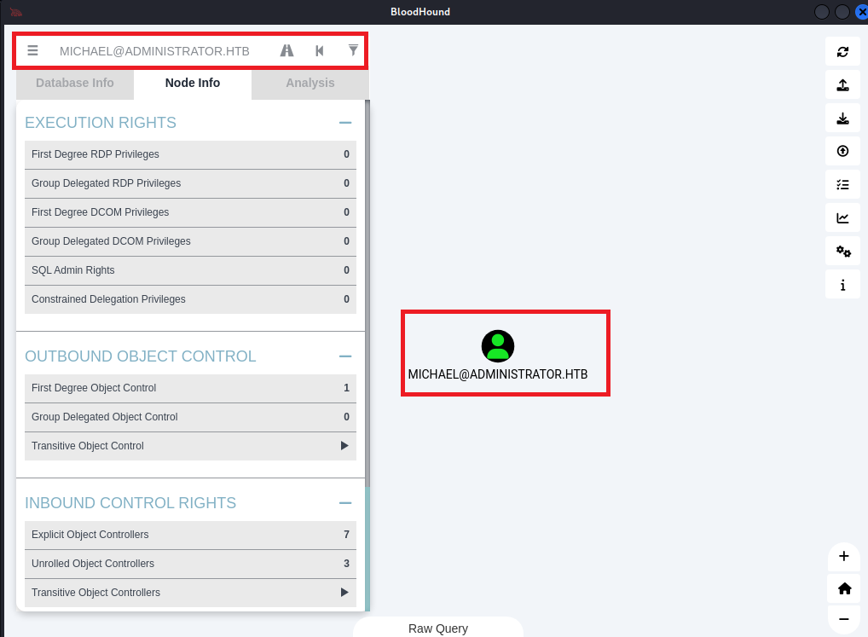This screenshot has height=637, width=868.
Task: Switch to the Database Info tab
Action: [x=75, y=83]
